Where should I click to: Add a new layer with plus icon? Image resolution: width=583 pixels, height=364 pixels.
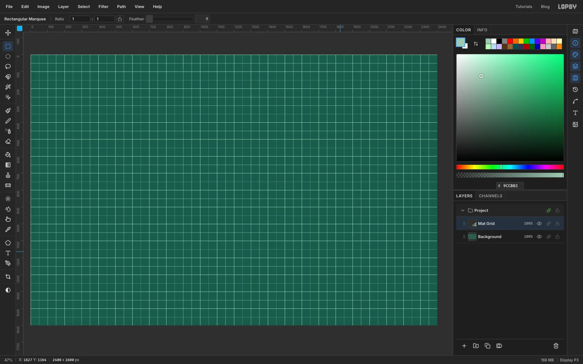tap(464, 346)
